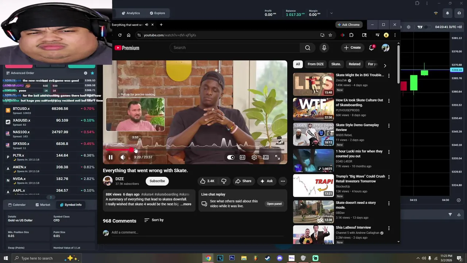The image size is (467, 263).
Task: Mute the tab via speaker icon
Action: tap(146, 25)
